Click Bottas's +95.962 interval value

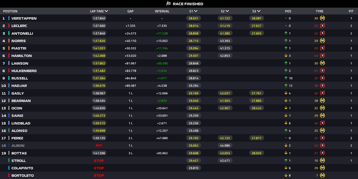click(x=162, y=153)
